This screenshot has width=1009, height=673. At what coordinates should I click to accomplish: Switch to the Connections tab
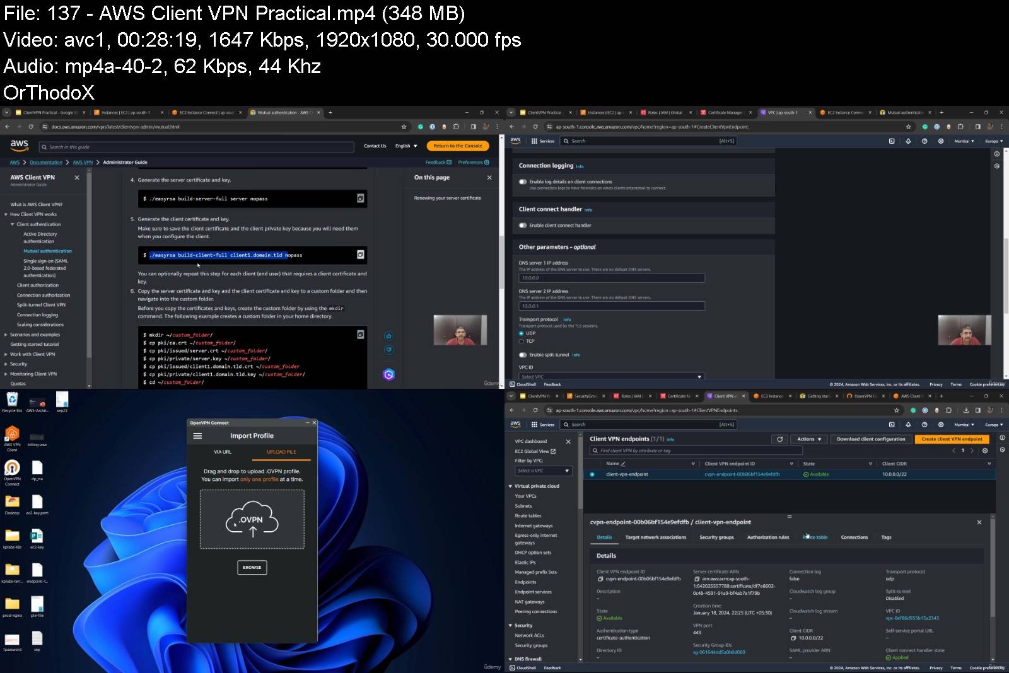click(854, 538)
